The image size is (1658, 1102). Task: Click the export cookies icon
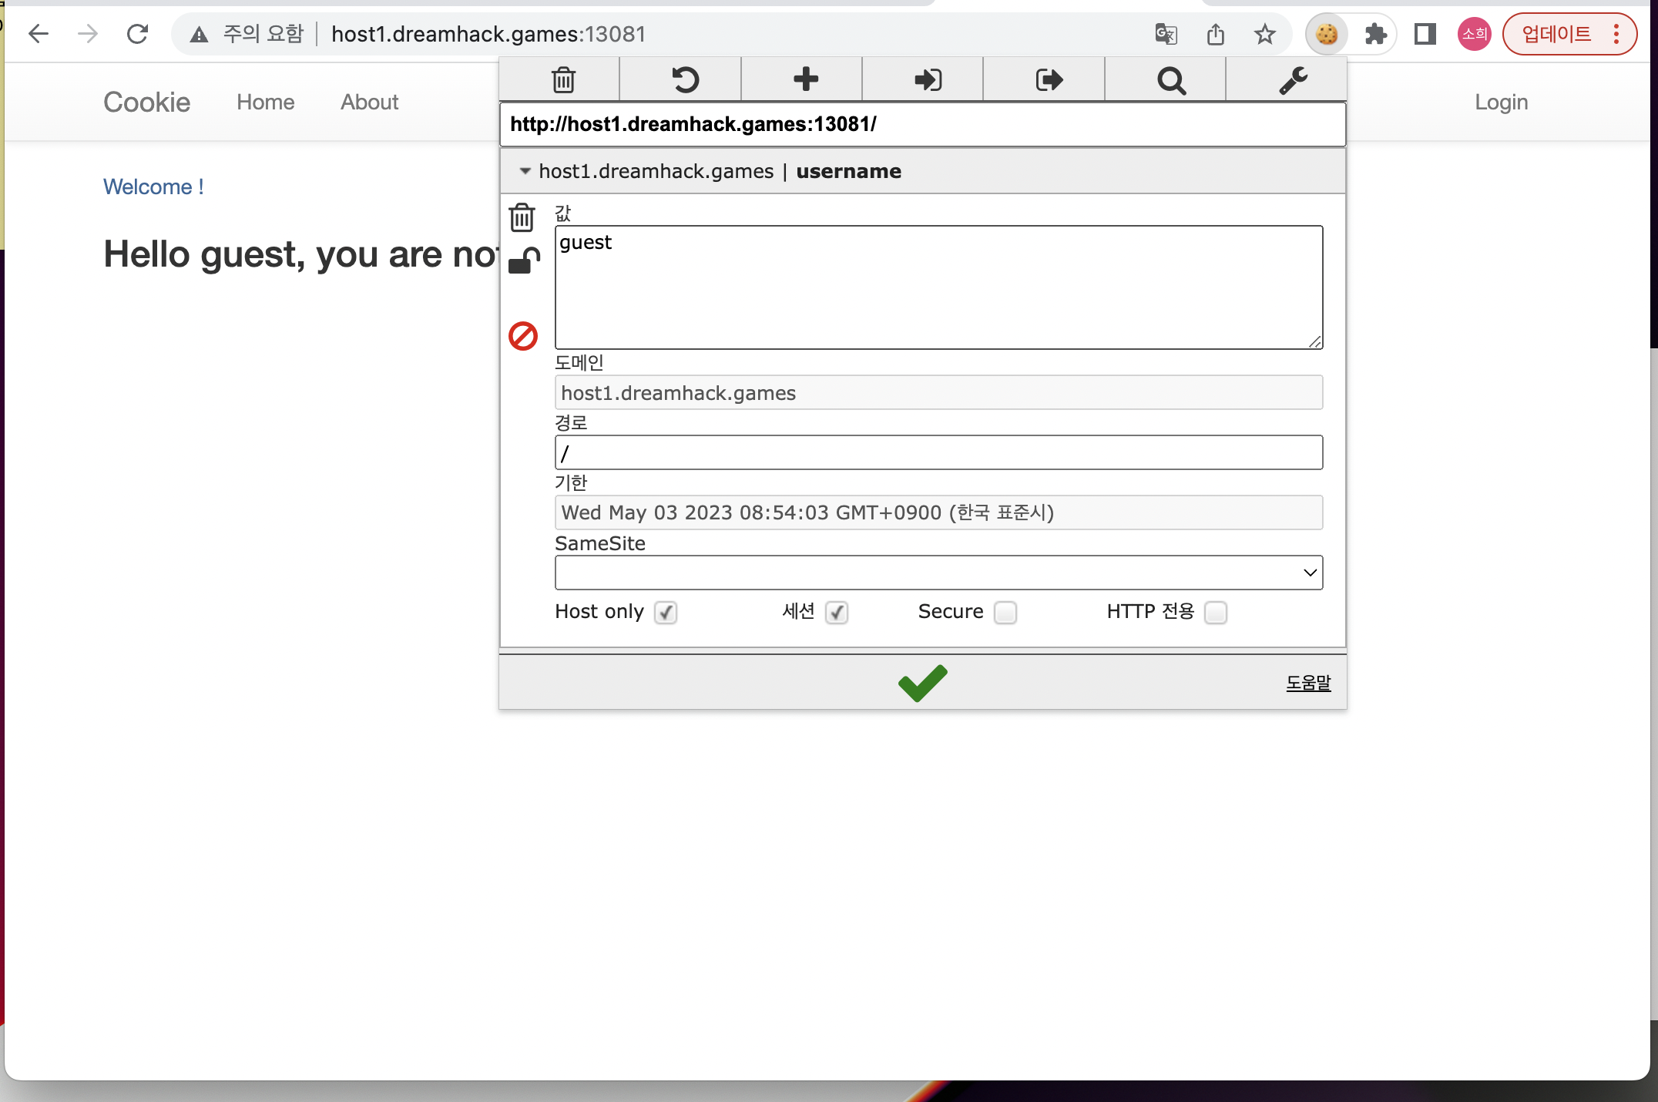click(1048, 79)
